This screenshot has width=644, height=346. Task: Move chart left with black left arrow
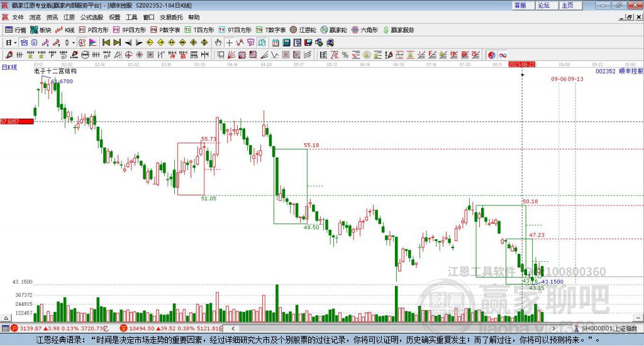[128, 43]
